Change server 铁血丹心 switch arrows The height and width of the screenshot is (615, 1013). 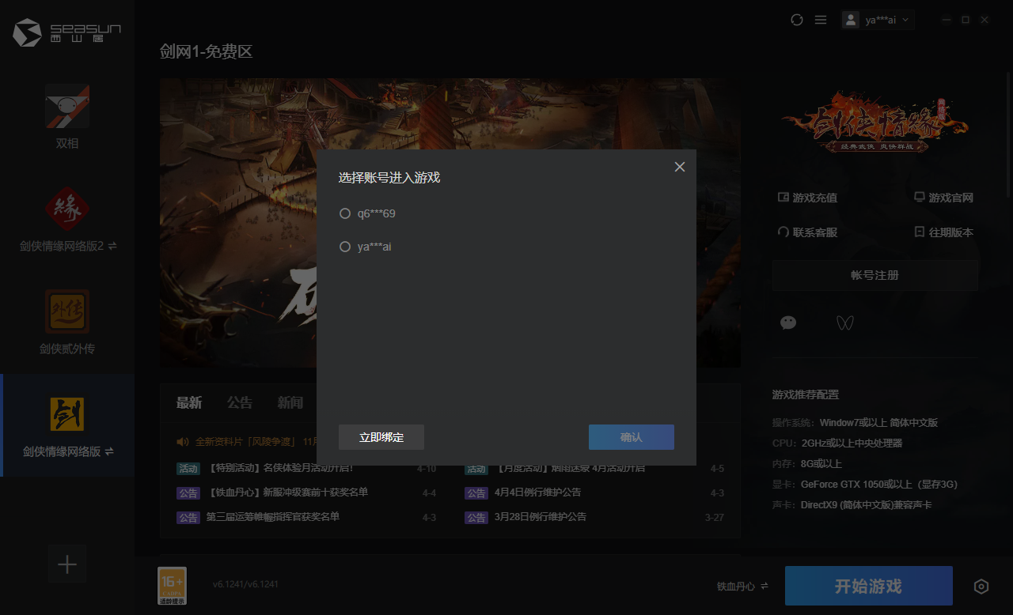[x=764, y=586]
